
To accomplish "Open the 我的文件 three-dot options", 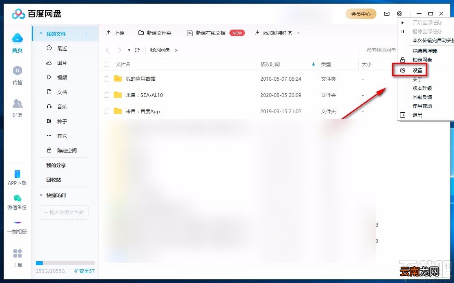I will (86, 34).
